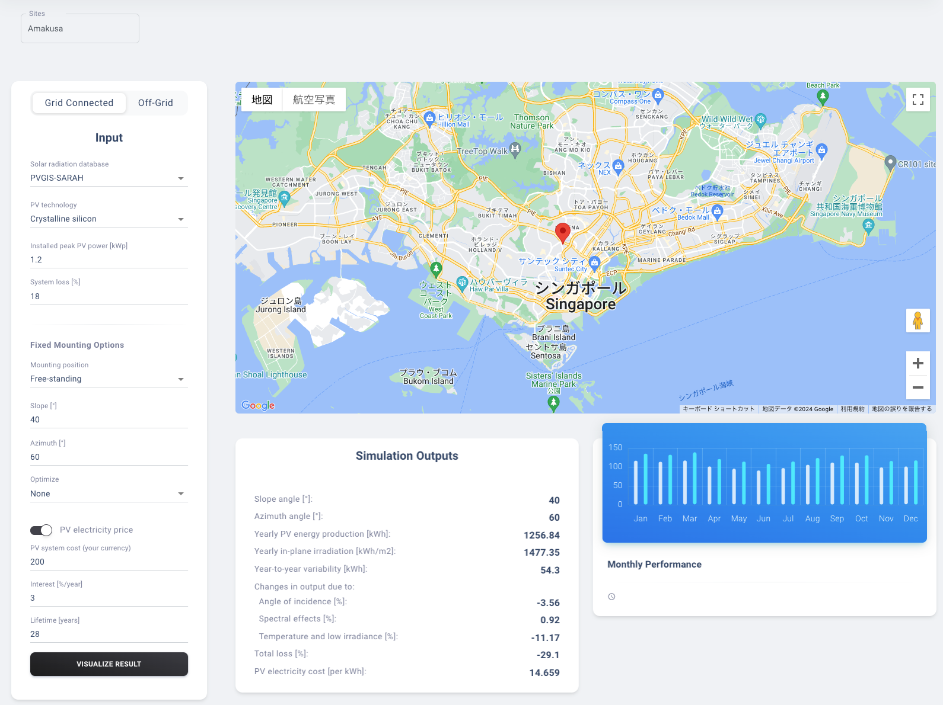Screen dimensions: 943x705
Task: Click the NEX mall marker icon
Action: [x=618, y=166]
